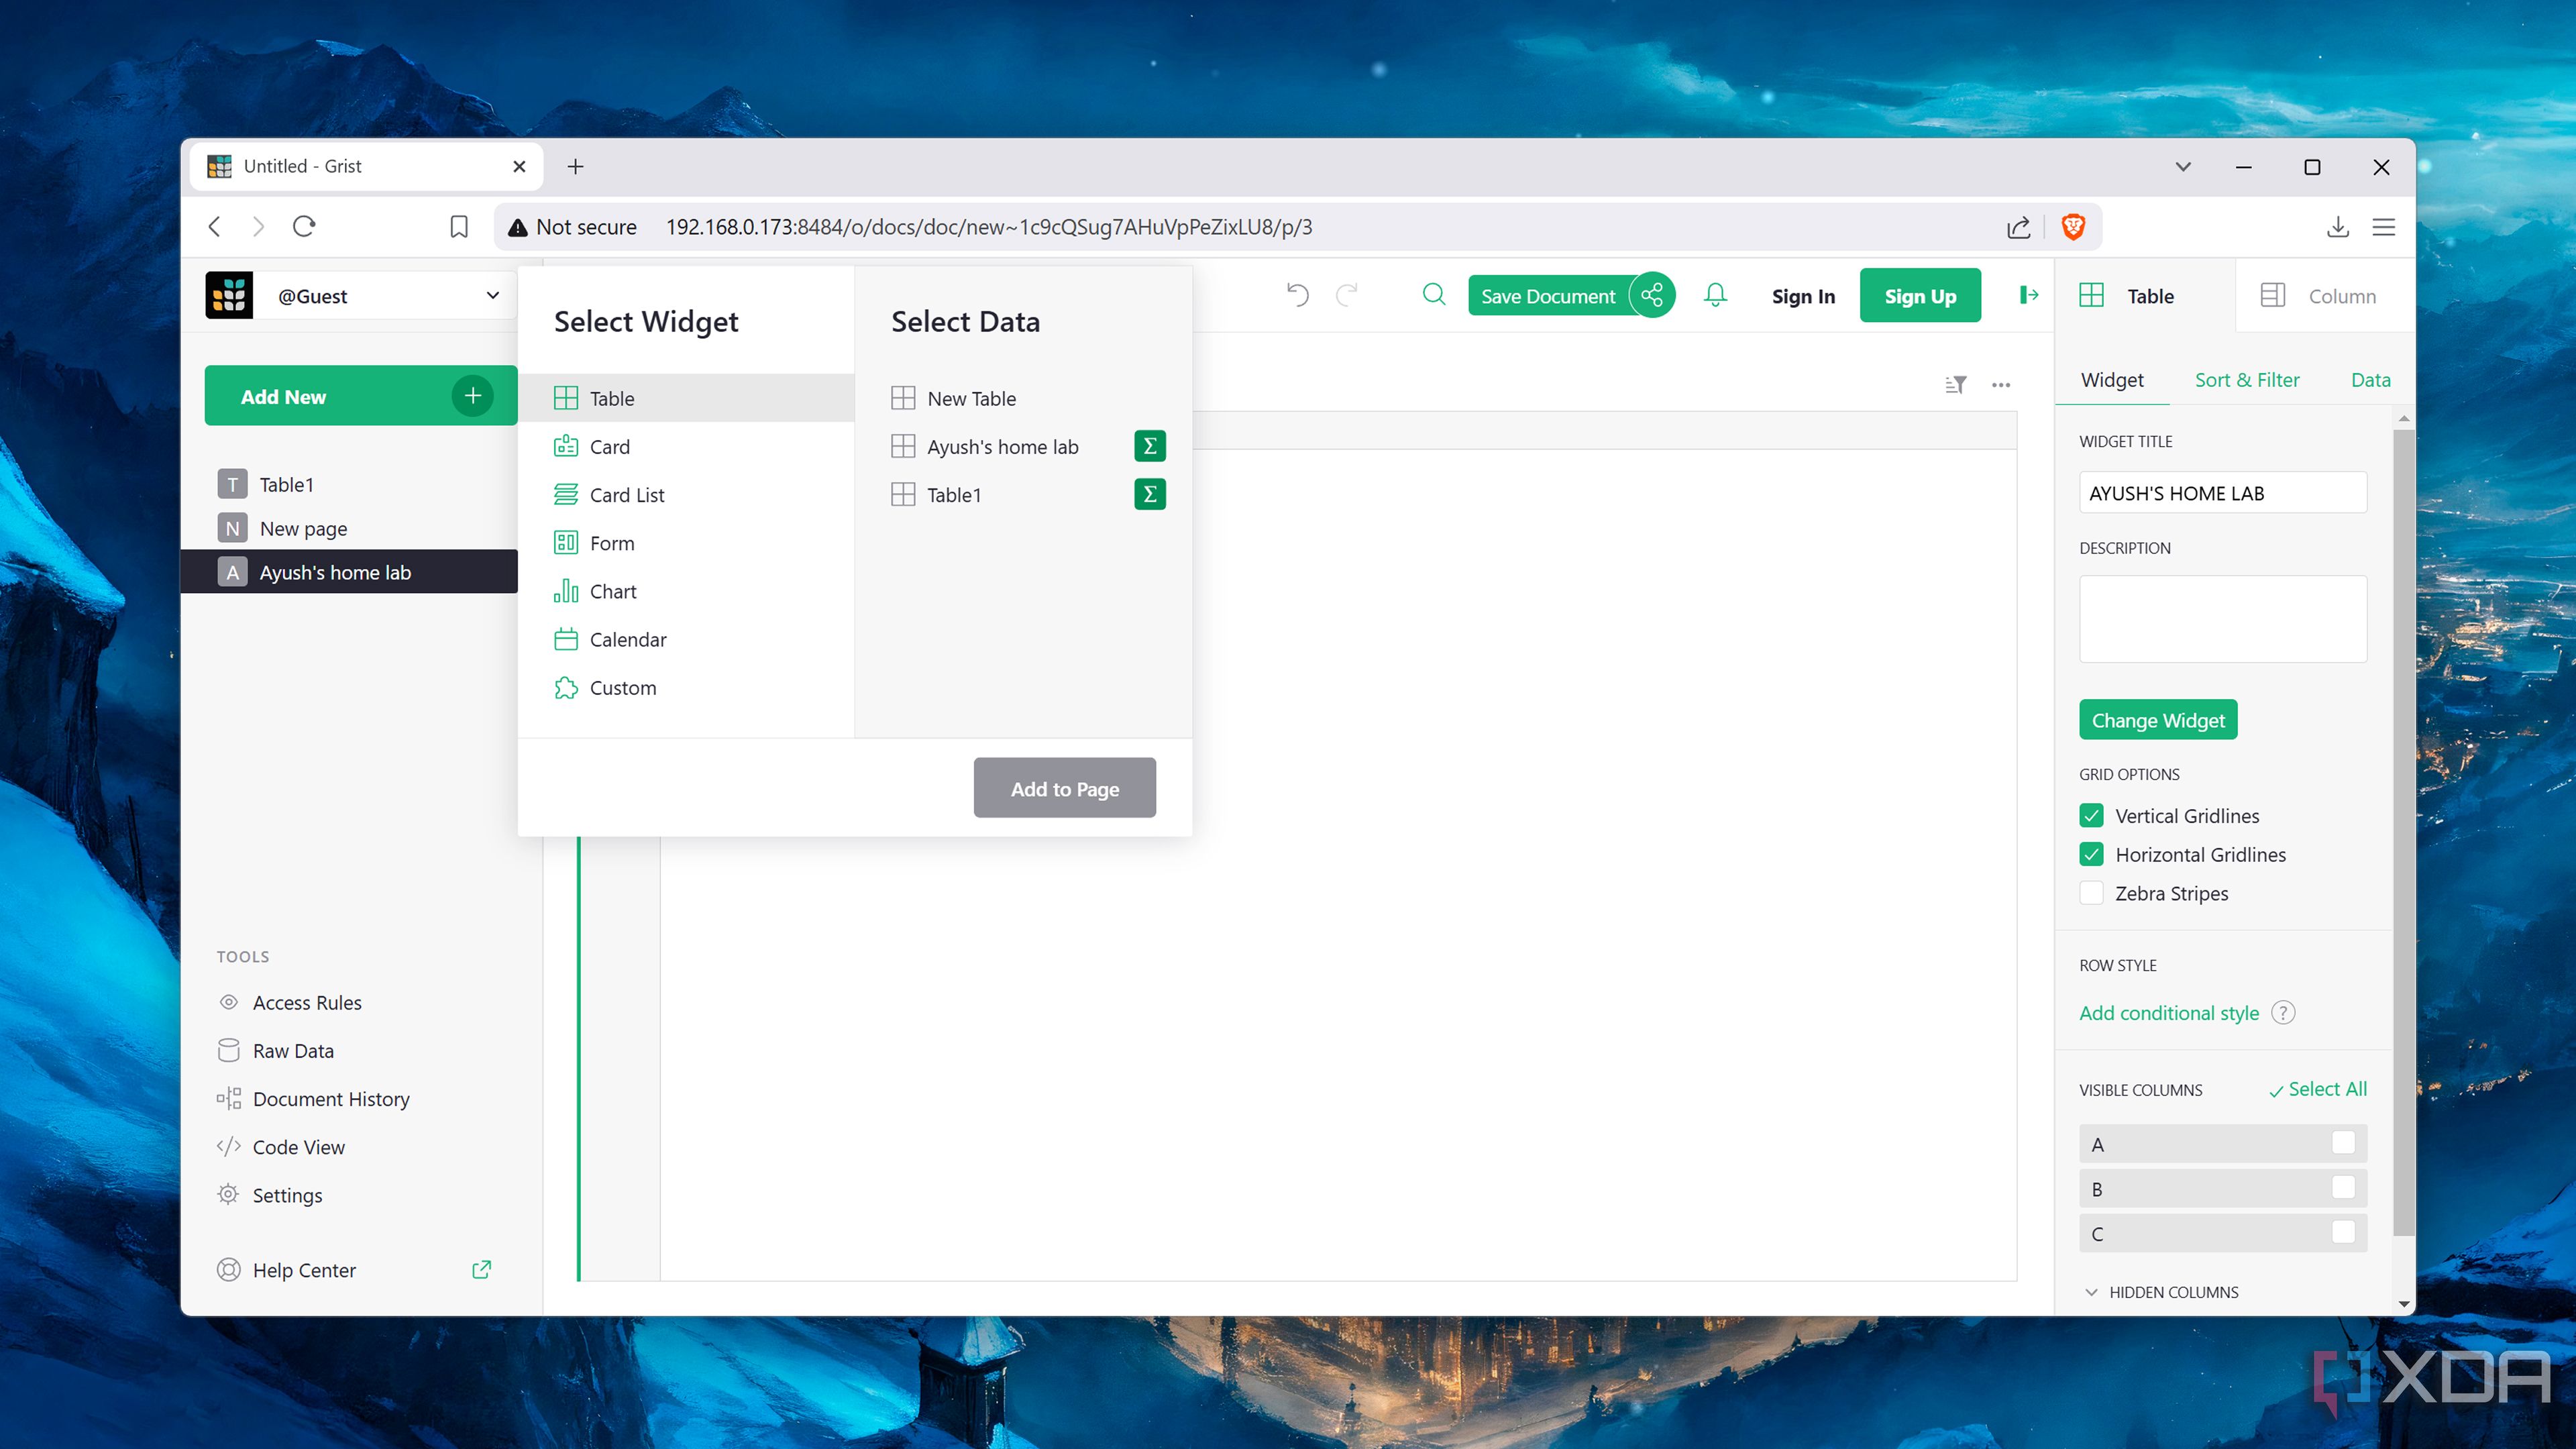Select Custom widget type
This screenshot has width=2576, height=1449.
(x=687, y=687)
